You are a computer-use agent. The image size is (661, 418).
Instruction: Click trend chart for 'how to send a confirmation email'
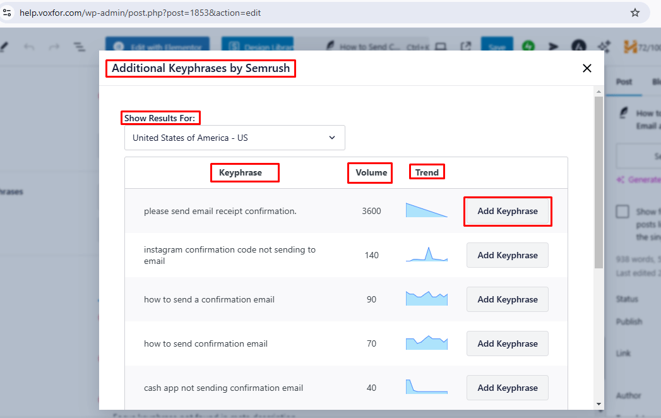[x=427, y=298]
